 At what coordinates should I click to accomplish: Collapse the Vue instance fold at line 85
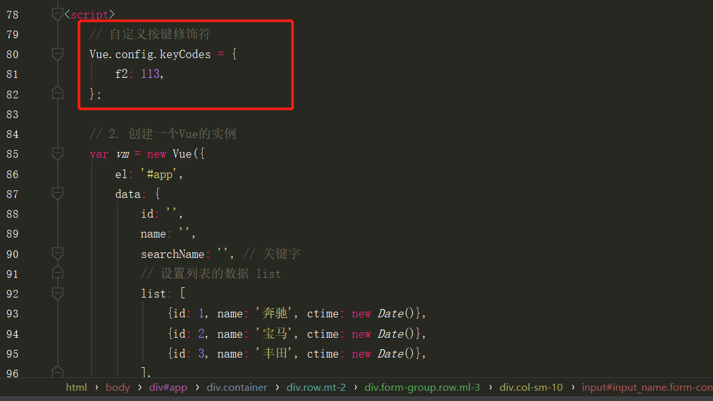click(57, 153)
